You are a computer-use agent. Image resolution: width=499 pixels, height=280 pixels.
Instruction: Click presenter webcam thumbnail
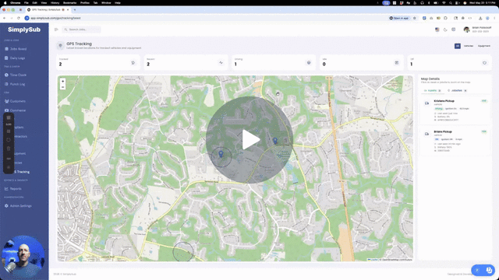[x=23, y=257]
